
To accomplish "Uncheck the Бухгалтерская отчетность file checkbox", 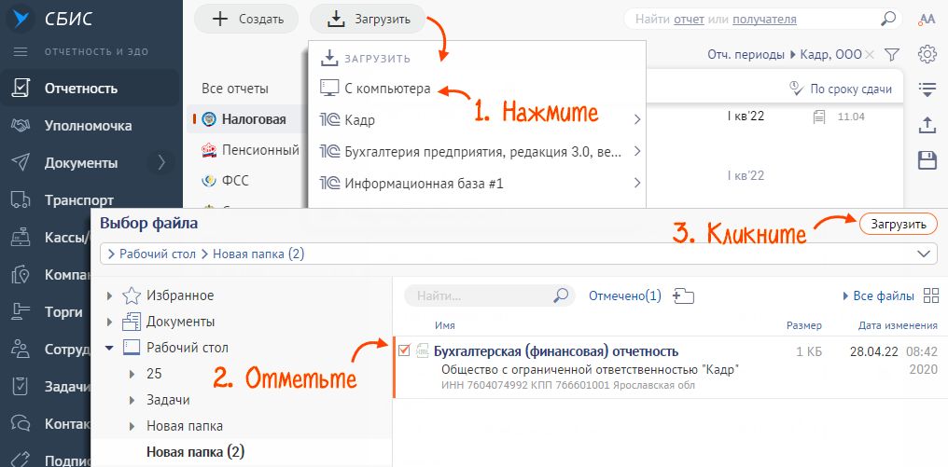I will pos(404,350).
